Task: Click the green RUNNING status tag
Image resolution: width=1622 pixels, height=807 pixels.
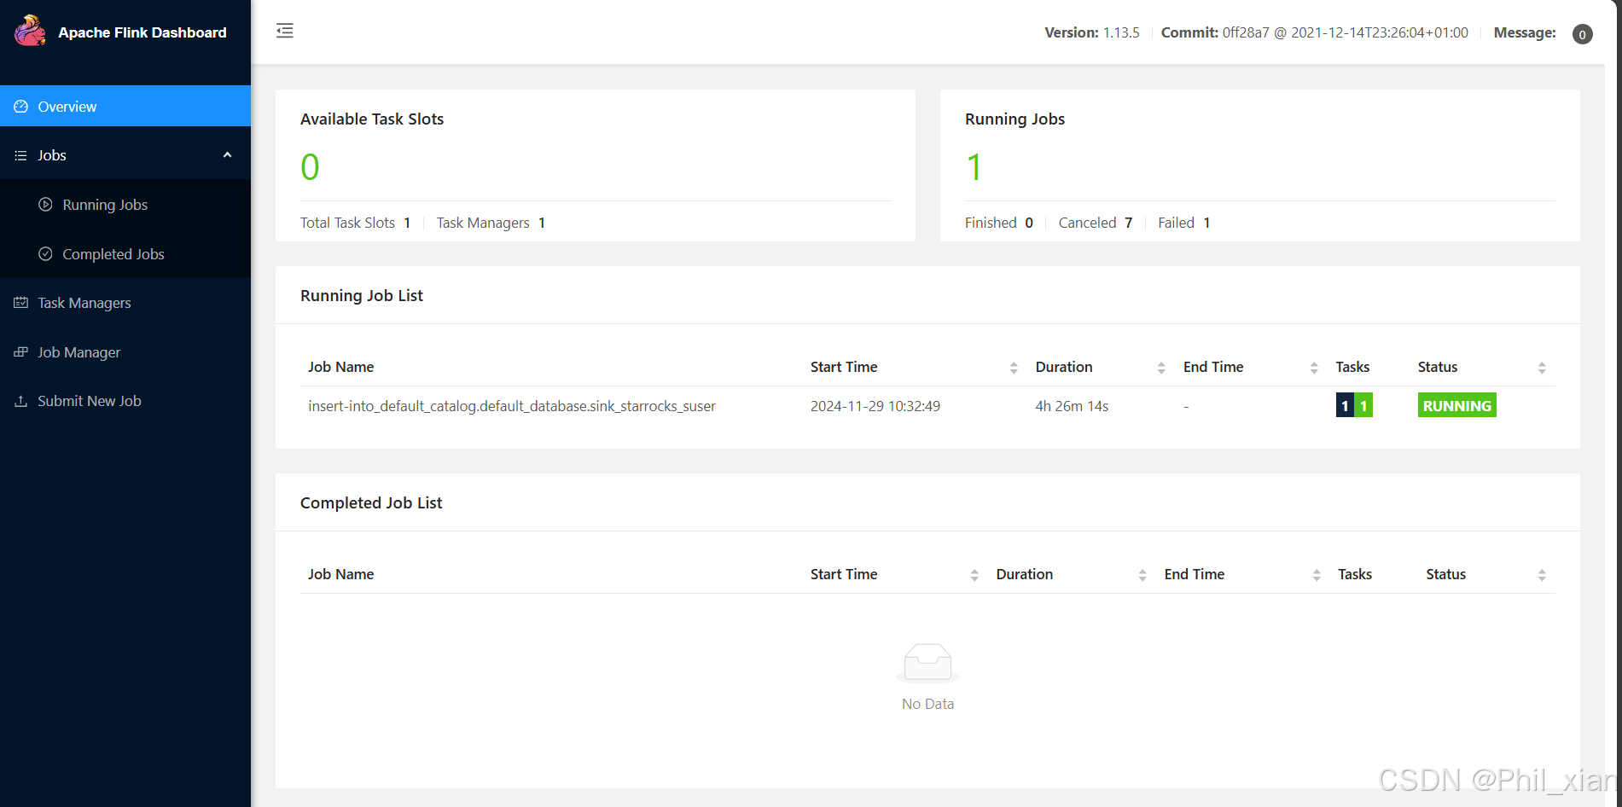Action: point(1456,406)
